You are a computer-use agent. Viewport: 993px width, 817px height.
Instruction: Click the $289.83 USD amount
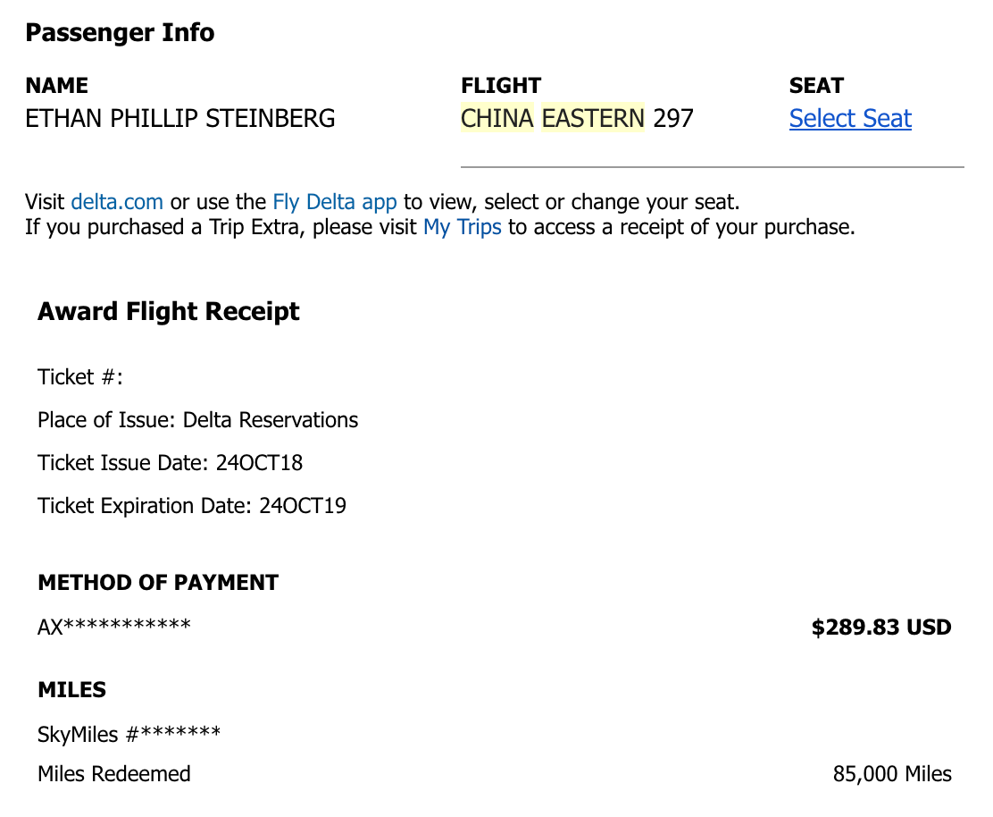pos(880,627)
